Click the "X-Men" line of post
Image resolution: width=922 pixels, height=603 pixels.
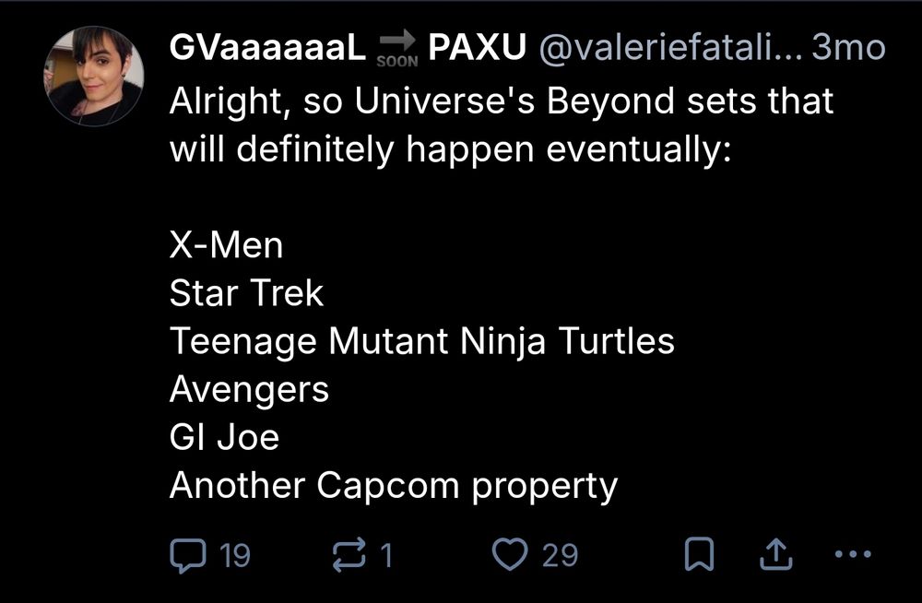227,246
